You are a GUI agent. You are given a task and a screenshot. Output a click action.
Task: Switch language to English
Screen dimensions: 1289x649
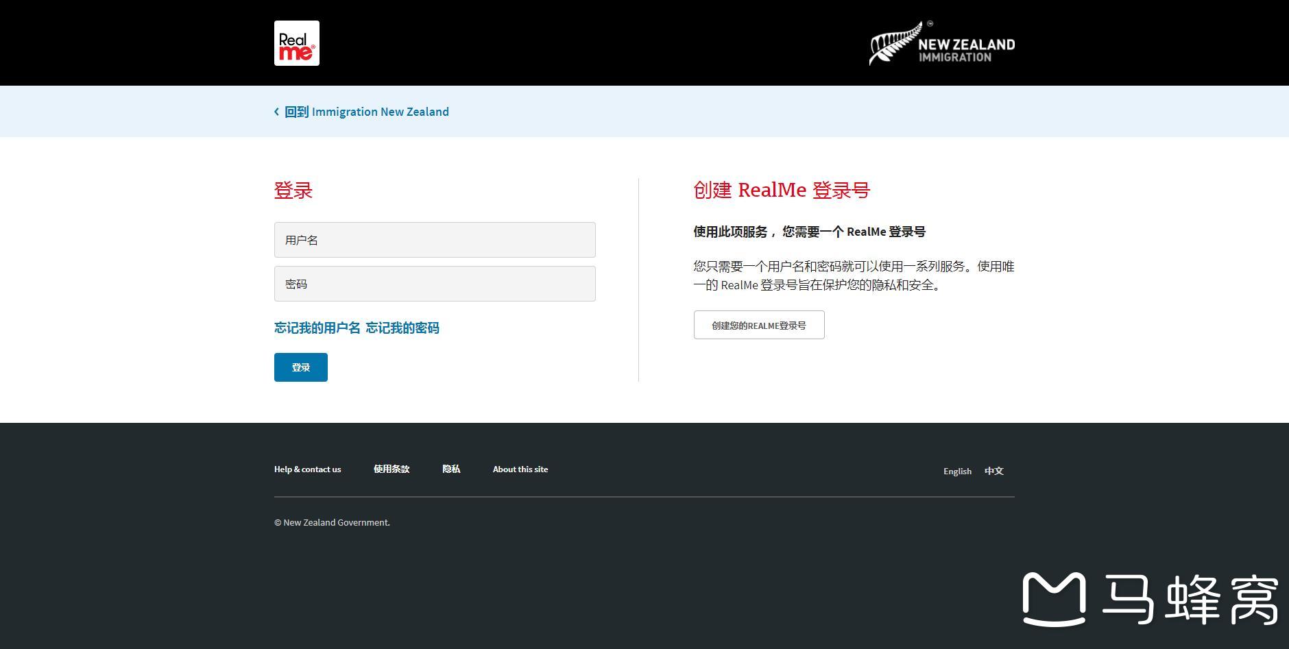click(x=957, y=472)
